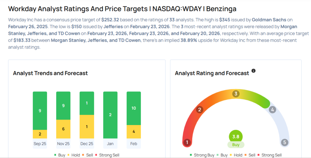The height and width of the screenshot is (158, 311).
Task: Click gauge marker number 2
Action: point(200,110)
